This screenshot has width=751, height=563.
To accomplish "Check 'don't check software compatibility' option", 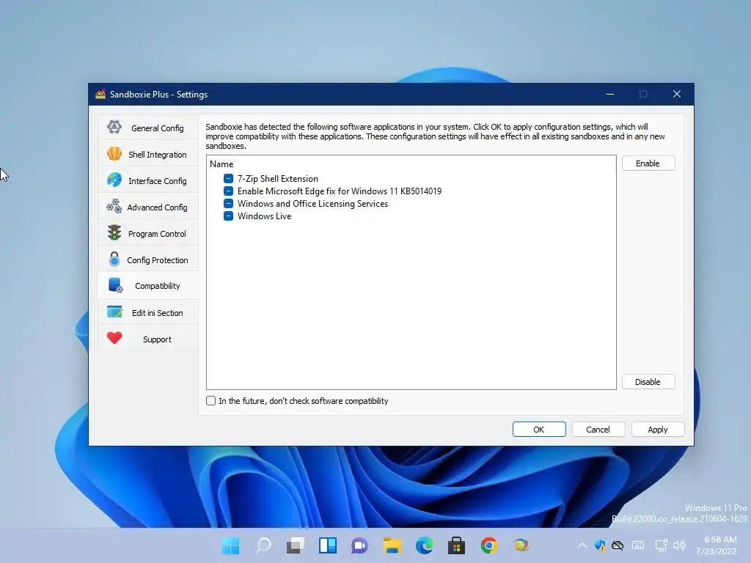I will 210,401.
